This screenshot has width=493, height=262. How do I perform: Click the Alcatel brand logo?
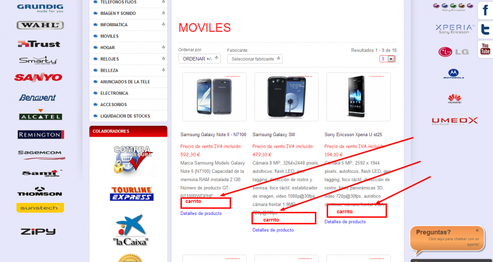tap(41, 115)
